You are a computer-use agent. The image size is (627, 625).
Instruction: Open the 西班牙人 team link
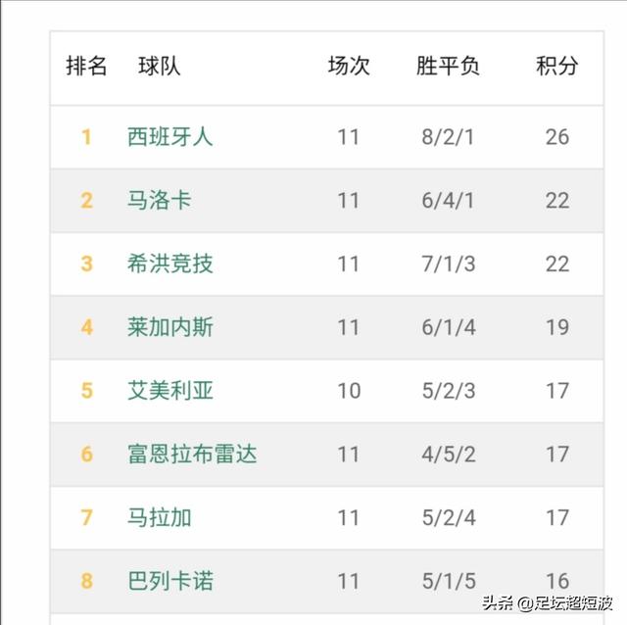169,137
